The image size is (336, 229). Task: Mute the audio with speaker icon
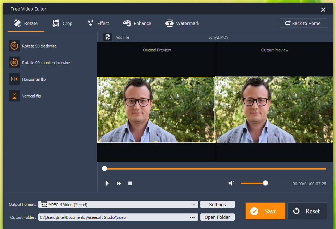point(231,183)
